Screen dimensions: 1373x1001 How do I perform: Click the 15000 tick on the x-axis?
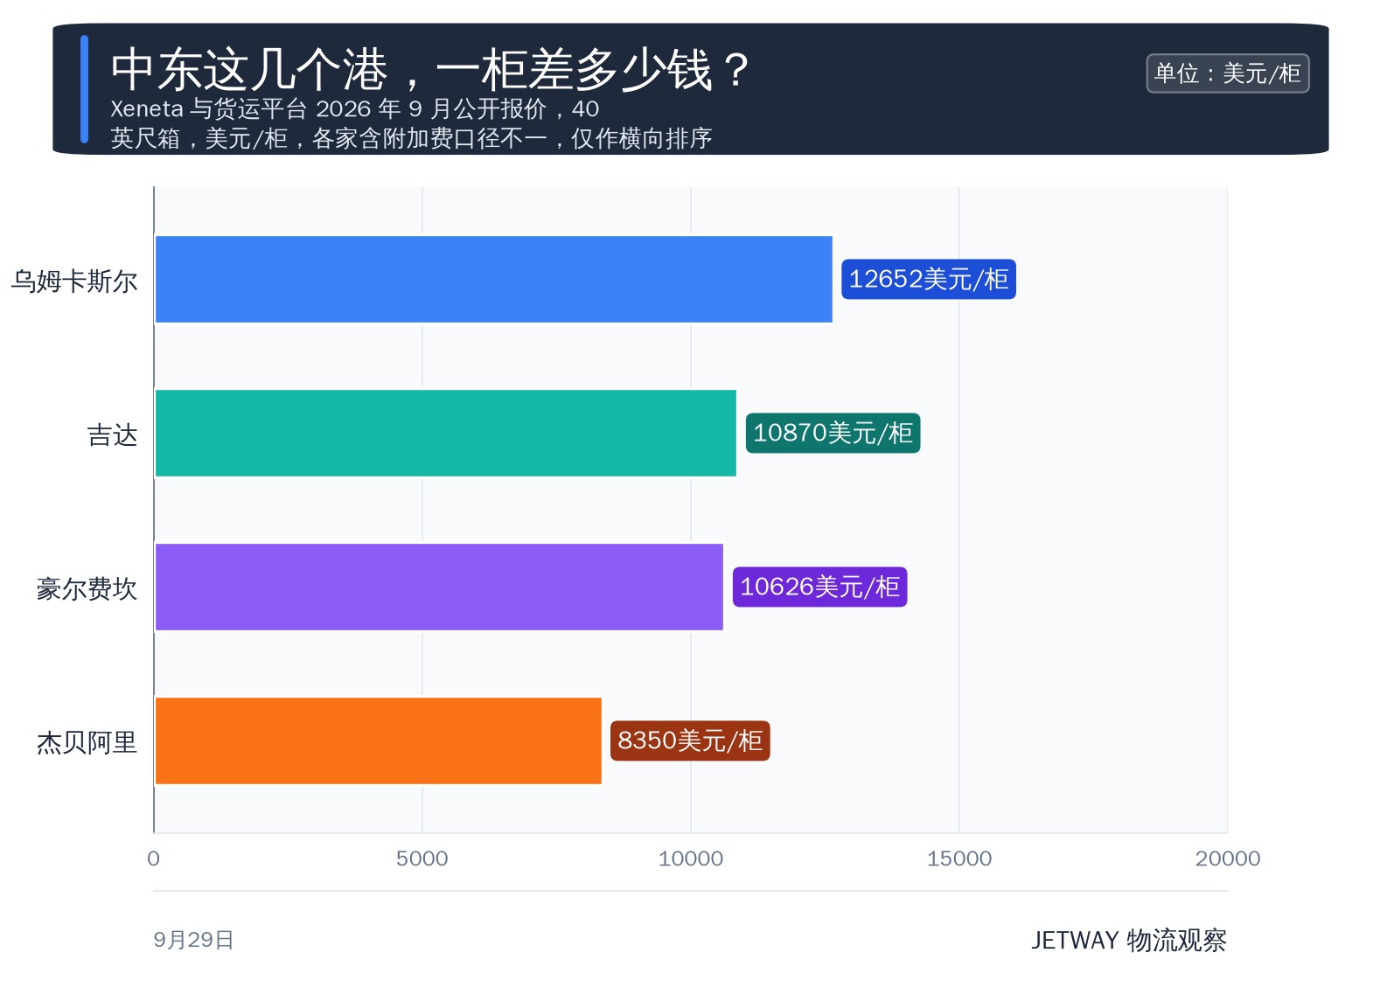[959, 858]
